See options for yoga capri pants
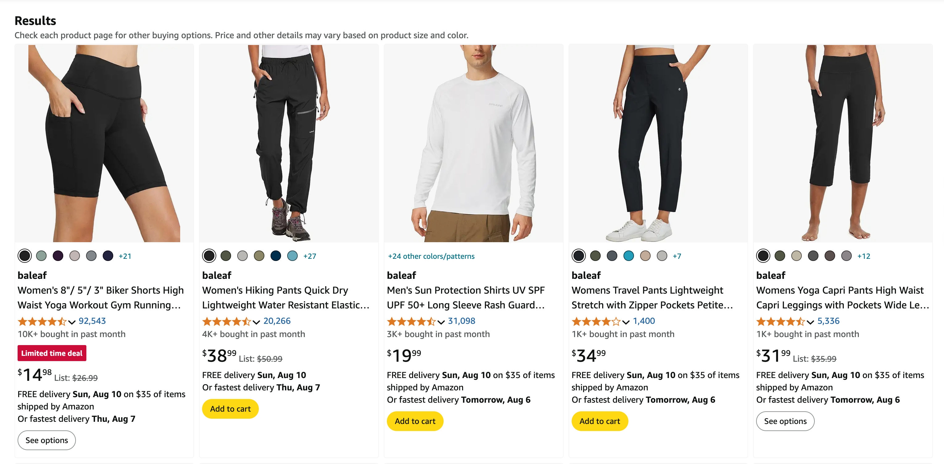Screen dimensions: 944x464 pyautogui.click(x=785, y=421)
